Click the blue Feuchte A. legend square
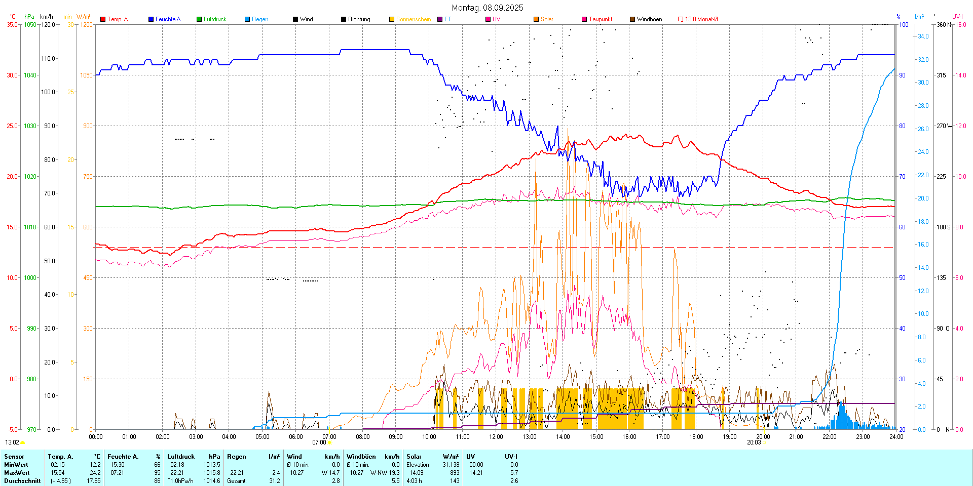The height and width of the screenshot is (486, 973). click(x=151, y=19)
